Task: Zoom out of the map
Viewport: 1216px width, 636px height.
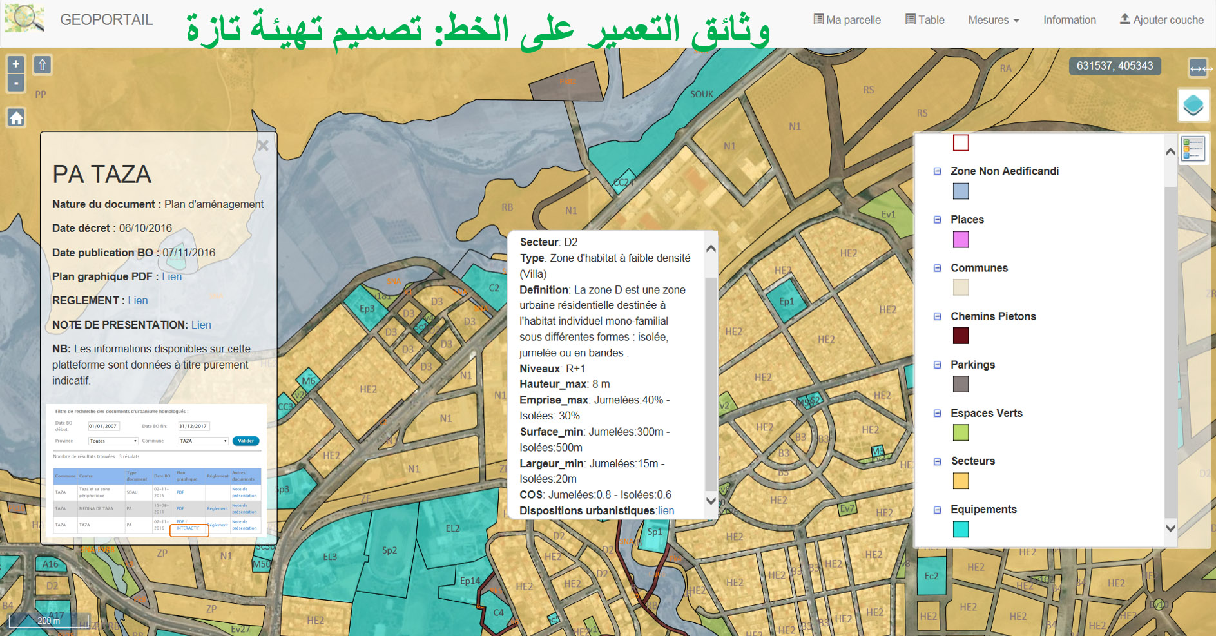Action: (16, 83)
